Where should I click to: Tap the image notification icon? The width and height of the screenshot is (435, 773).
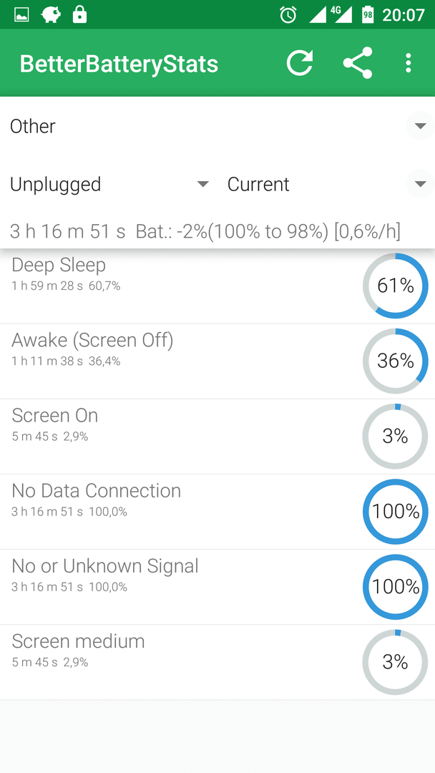(21, 15)
